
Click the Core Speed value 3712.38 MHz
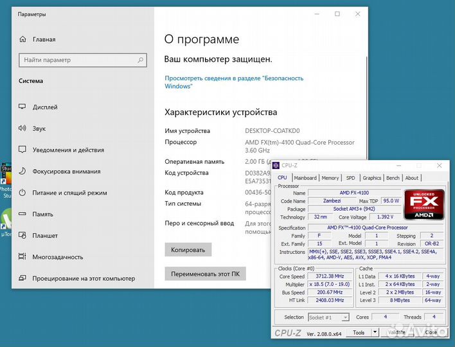click(x=330, y=276)
